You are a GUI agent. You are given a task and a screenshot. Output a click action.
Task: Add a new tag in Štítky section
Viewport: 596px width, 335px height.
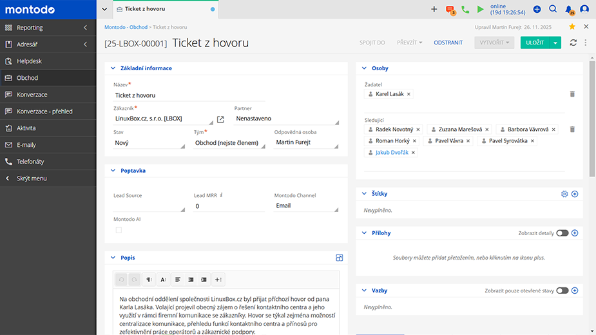click(575, 194)
